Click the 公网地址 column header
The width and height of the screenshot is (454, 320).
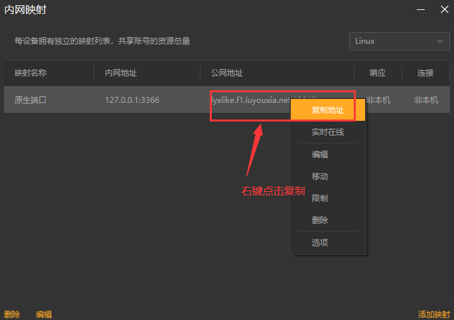pyautogui.click(x=227, y=72)
